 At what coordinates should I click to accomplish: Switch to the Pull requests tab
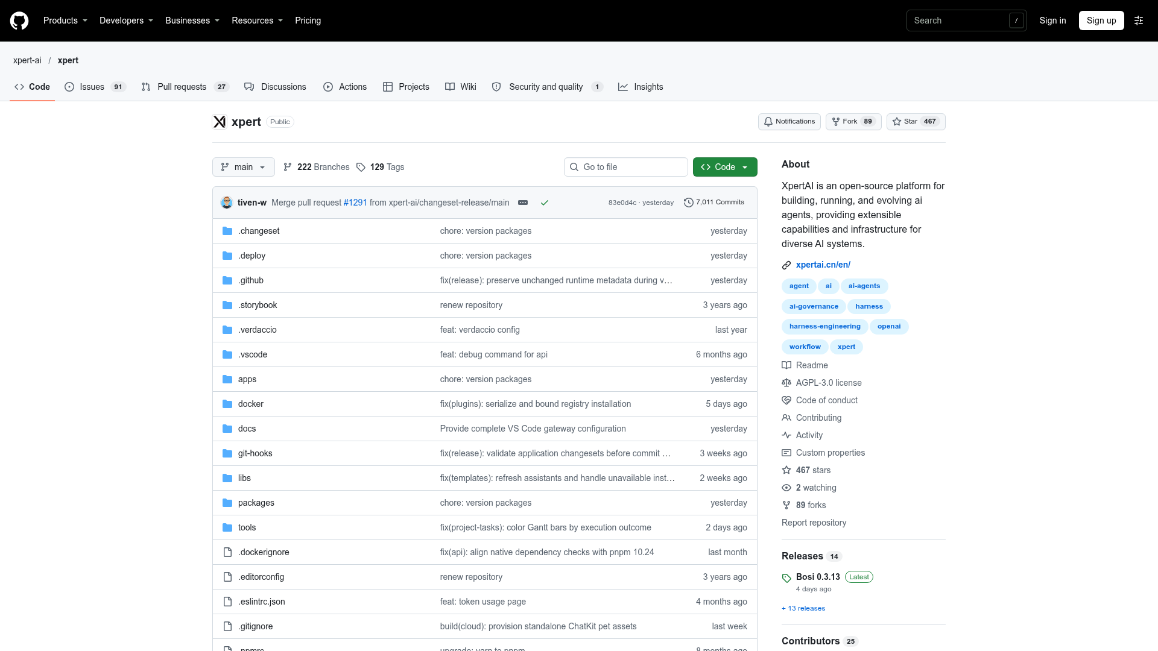tap(185, 87)
